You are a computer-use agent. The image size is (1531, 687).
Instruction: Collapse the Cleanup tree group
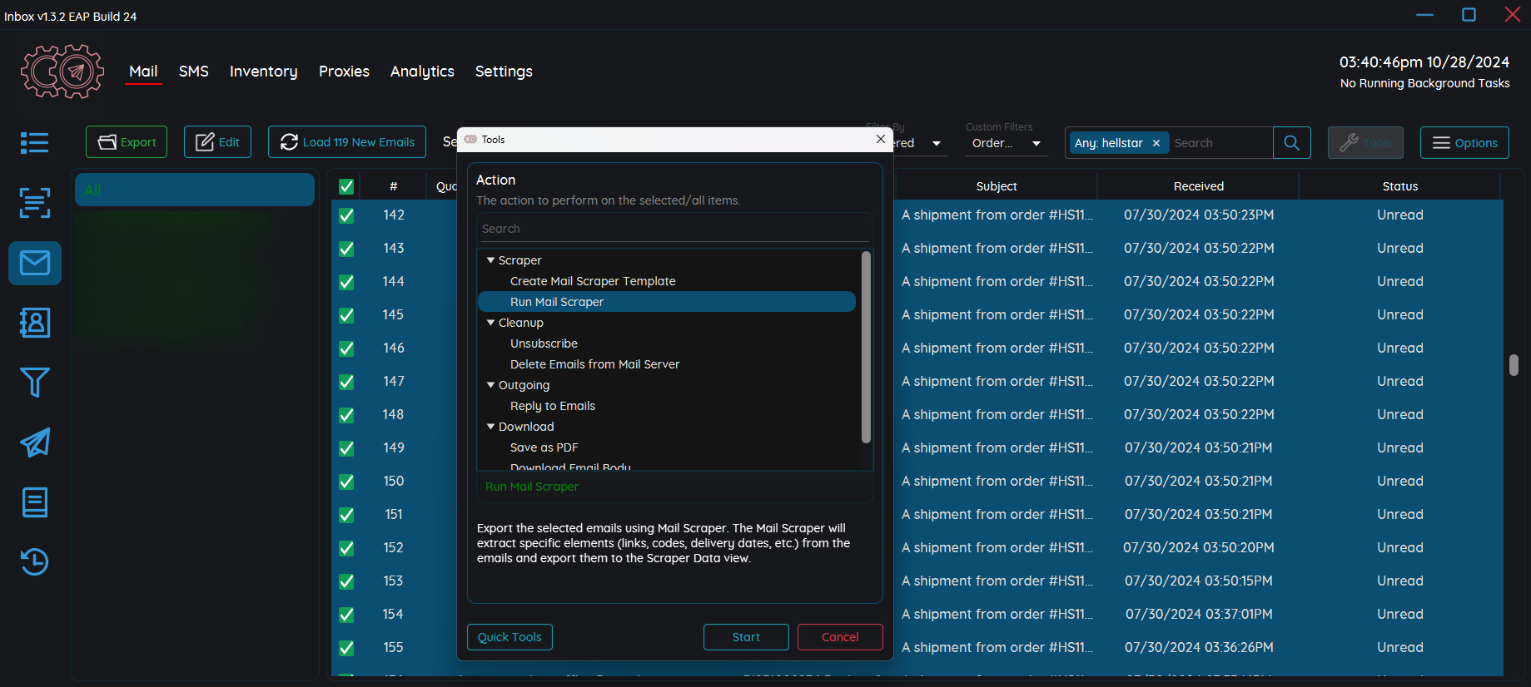[x=490, y=323]
